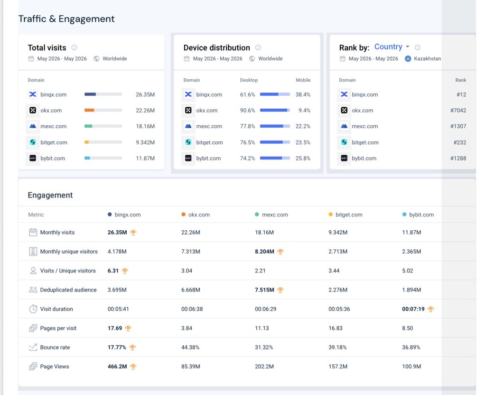Click bingx.com logo in Total visits list
This screenshot has height=395, width=486.
click(x=33, y=94)
